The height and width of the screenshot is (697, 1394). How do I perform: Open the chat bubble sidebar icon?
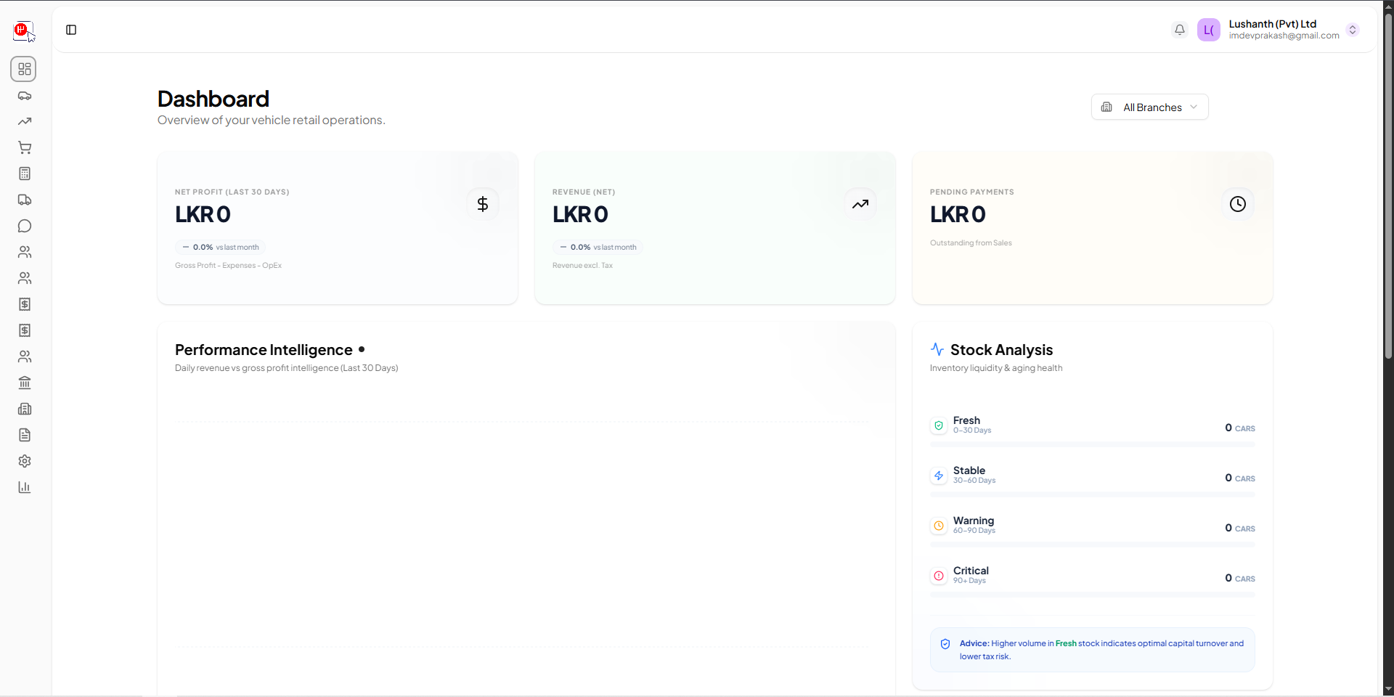[x=25, y=226]
